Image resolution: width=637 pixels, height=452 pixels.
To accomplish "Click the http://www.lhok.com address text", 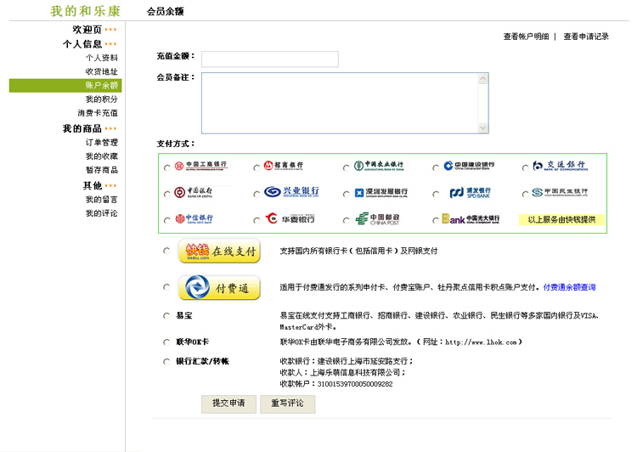I will [481, 342].
